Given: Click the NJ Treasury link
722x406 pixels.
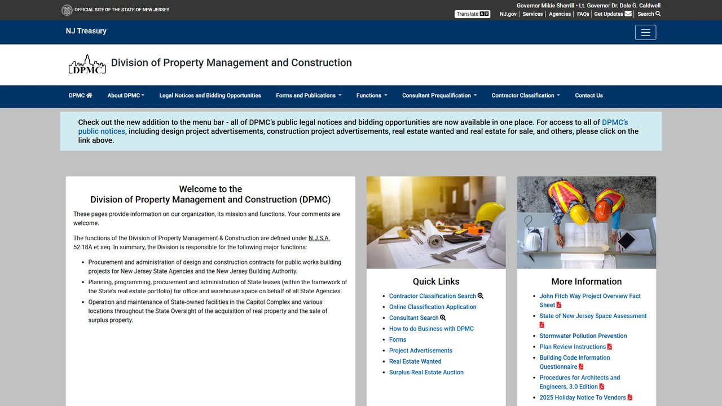Looking at the screenshot, I should tap(86, 31).
